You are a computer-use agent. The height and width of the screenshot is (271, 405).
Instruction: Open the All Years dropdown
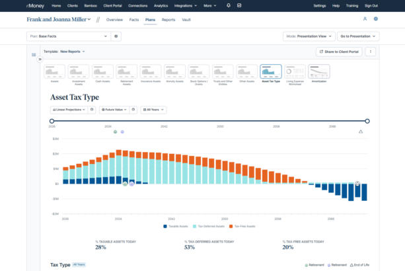coord(153,110)
